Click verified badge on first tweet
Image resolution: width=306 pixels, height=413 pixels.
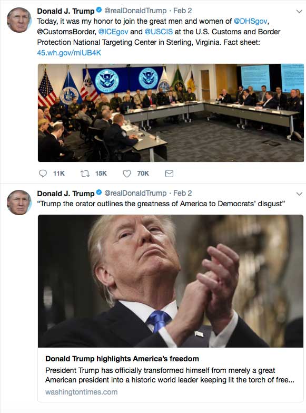pos(99,10)
